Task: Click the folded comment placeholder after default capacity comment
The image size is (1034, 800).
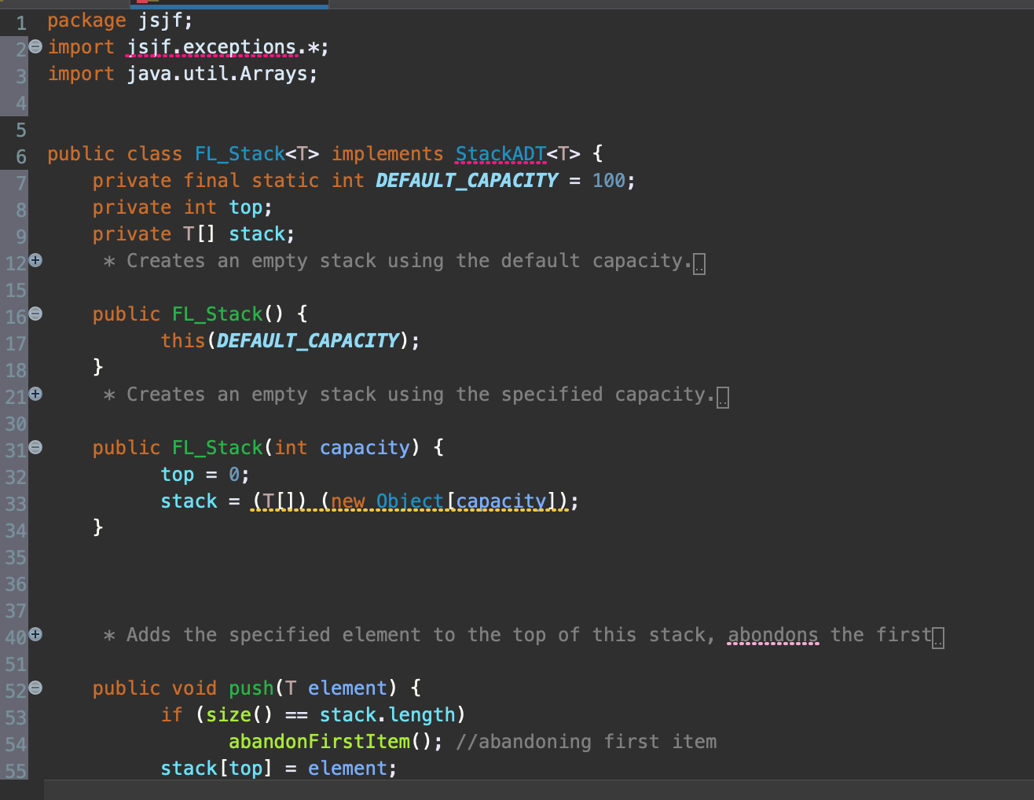Action: coord(698,262)
